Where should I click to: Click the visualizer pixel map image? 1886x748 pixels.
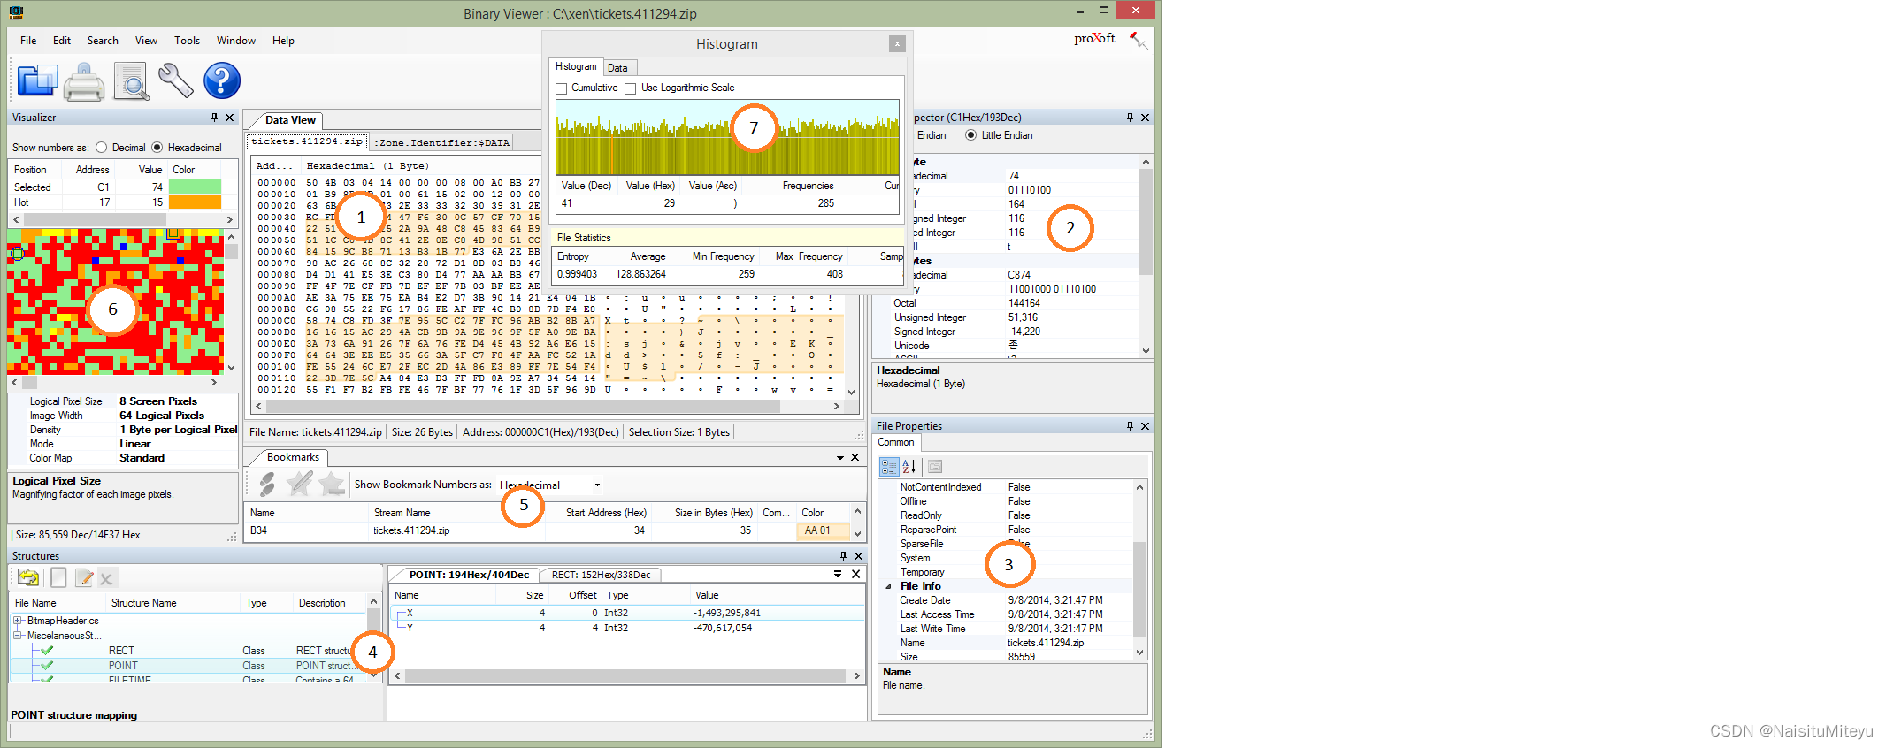coord(115,301)
